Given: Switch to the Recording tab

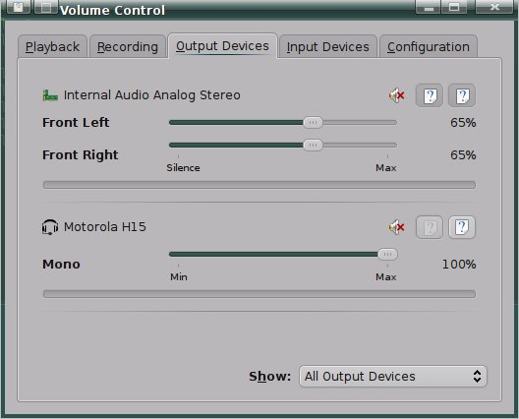Looking at the screenshot, I should pos(128,46).
